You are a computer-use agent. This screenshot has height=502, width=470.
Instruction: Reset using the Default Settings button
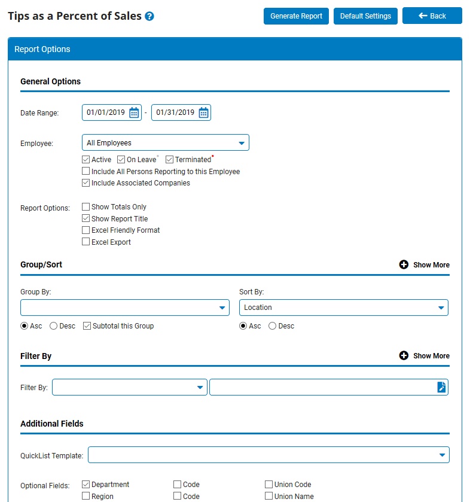coord(365,16)
